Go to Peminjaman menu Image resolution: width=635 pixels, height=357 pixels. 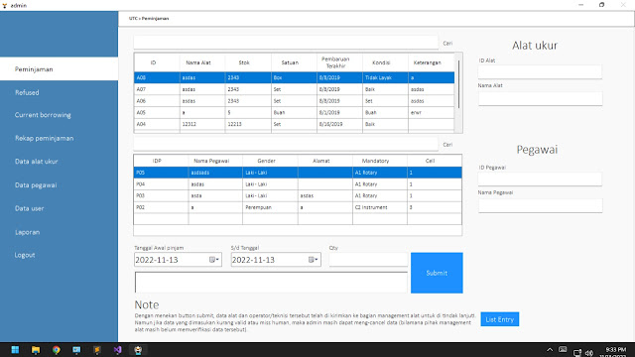60,69
